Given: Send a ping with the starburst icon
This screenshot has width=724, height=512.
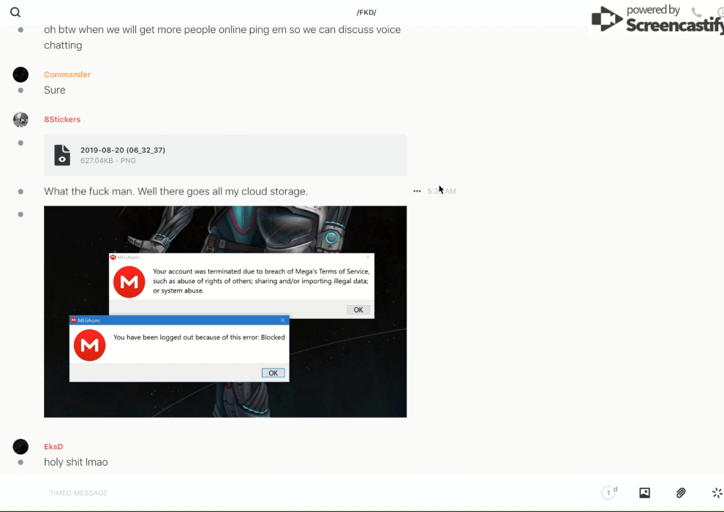Looking at the screenshot, I should (717, 493).
